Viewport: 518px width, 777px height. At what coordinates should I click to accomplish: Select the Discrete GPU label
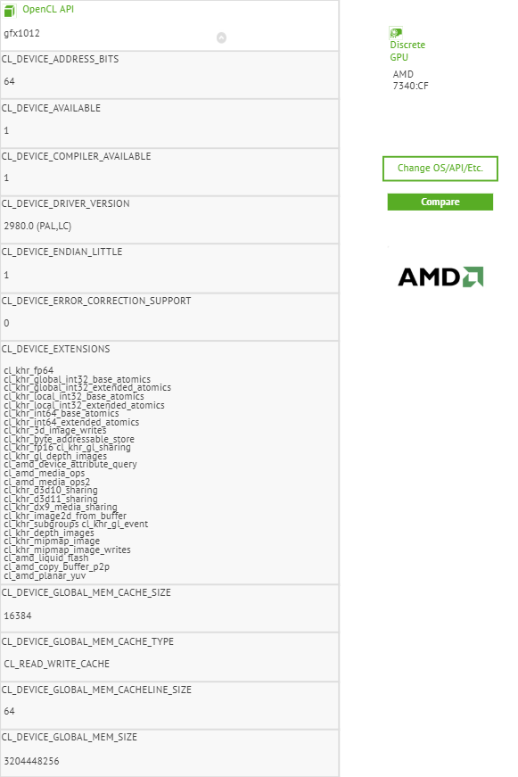[407, 50]
